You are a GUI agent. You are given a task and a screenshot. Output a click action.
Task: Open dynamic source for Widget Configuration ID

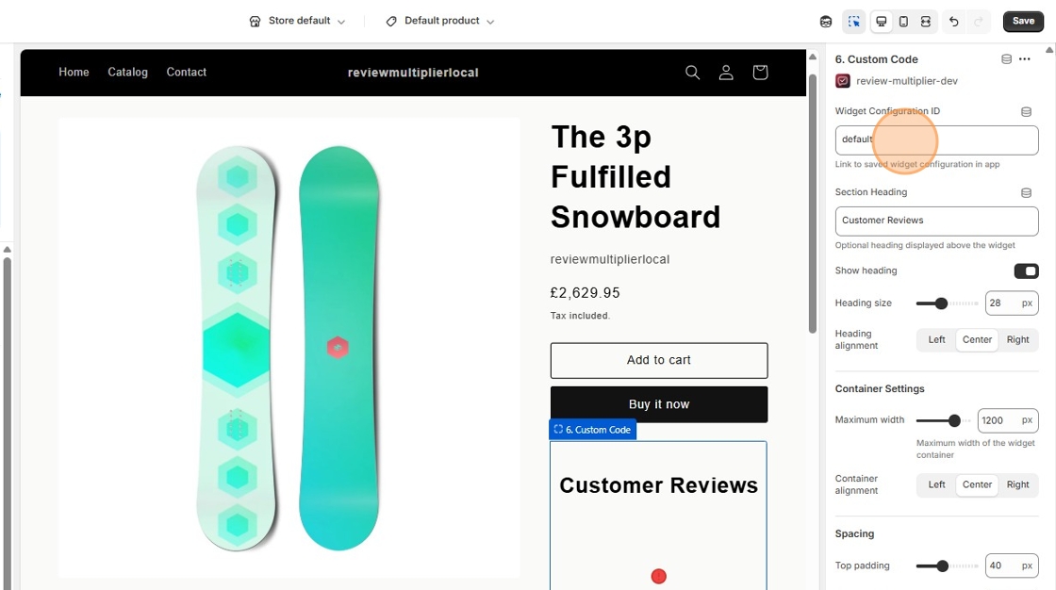(1028, 110)
